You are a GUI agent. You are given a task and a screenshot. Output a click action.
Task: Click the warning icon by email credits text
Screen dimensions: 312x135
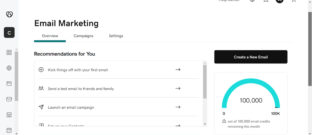tap(224, 121)
